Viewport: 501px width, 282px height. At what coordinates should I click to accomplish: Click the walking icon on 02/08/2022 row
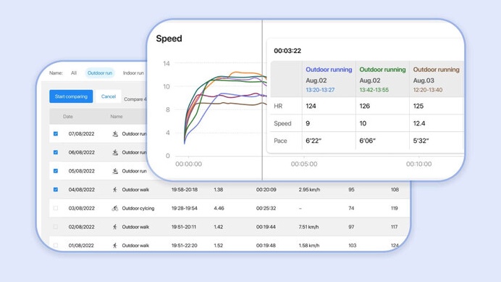point(115,227)
